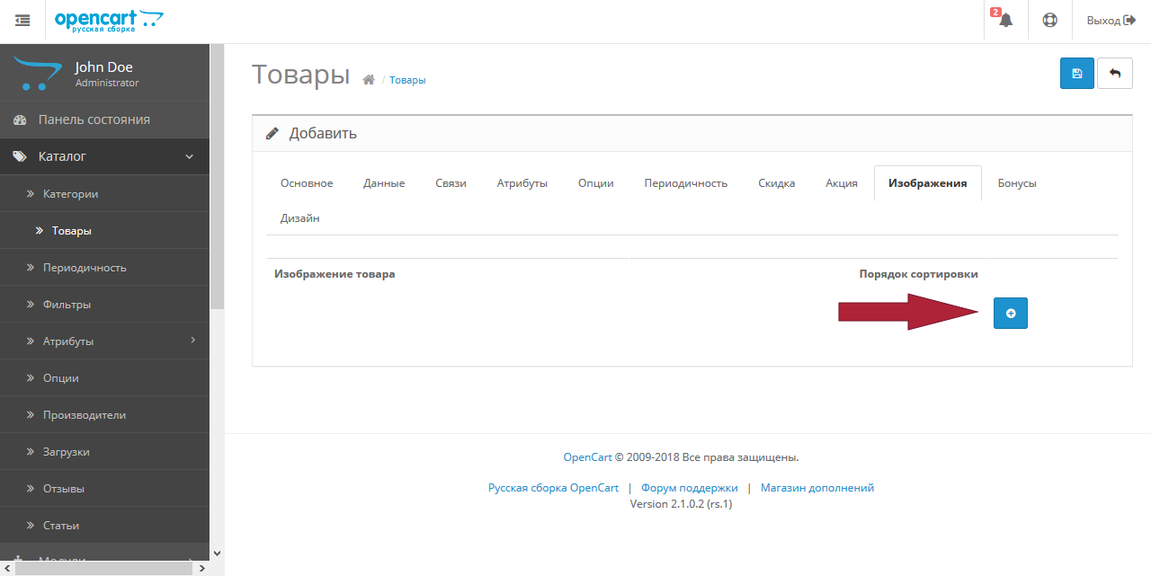Open Производители in the sidebar
The image size is (1151, 576).
pyautogui.click(x=104, y=415)
